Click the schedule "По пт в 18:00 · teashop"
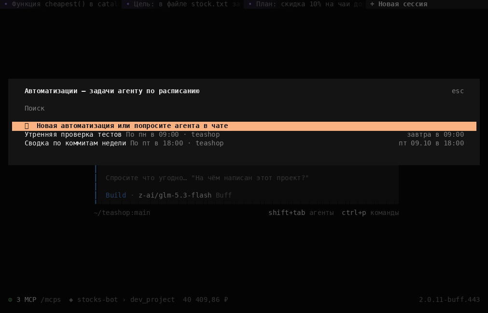This screenshot has width=488, height=313. (x=177, y=143)
